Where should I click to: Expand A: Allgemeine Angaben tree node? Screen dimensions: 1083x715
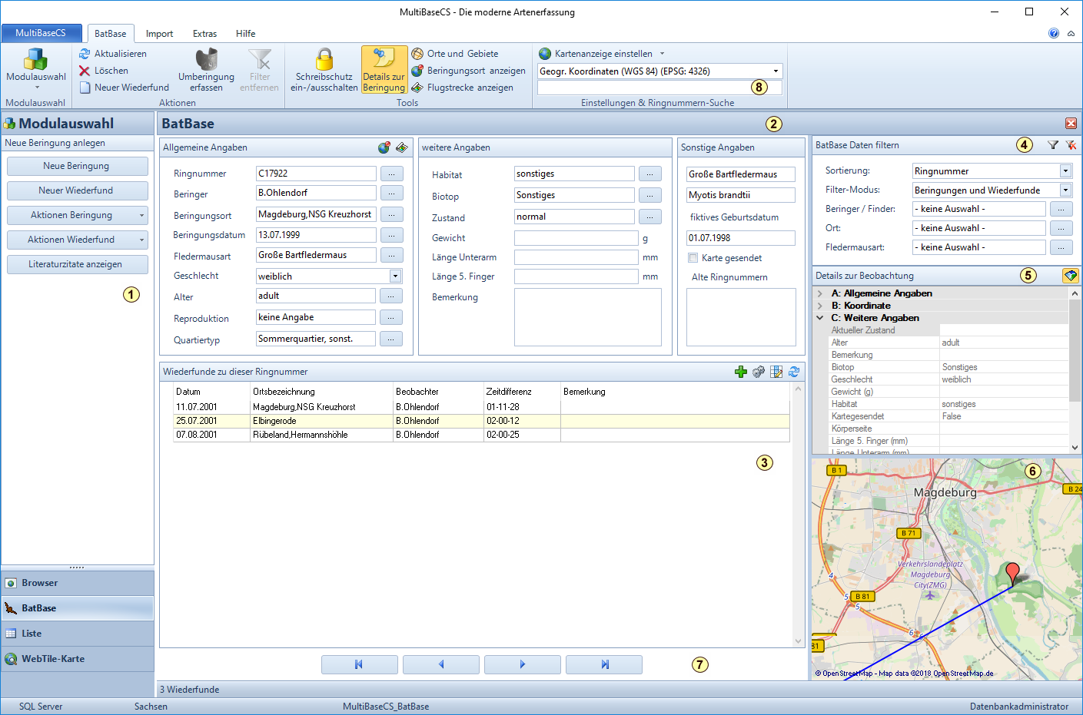pyautogui.click(x=820, y=293)
